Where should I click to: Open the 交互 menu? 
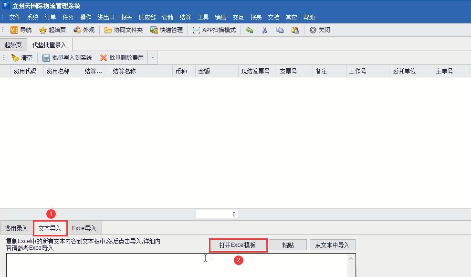coord(238,18)
